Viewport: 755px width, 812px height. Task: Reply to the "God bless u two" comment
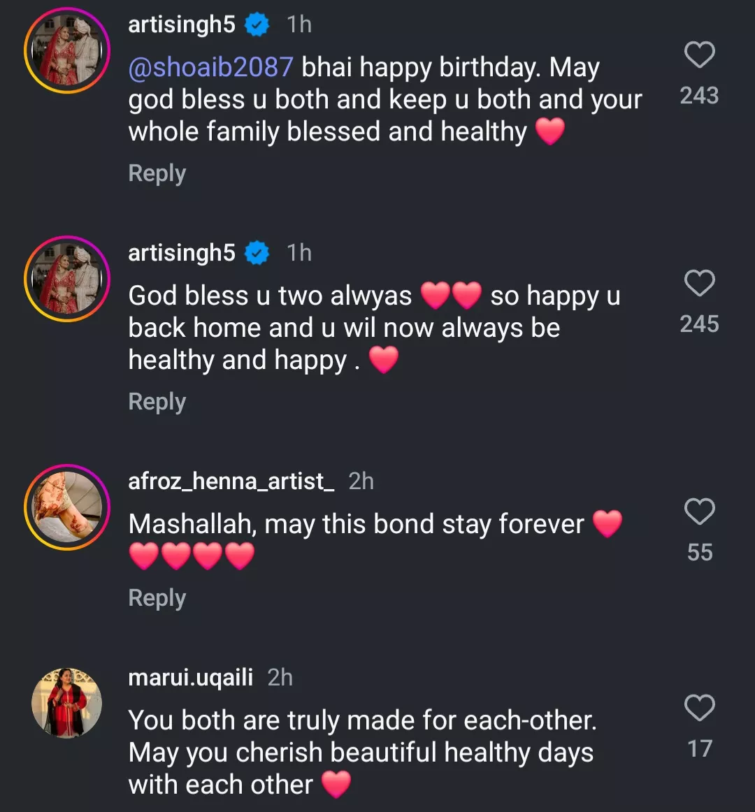click(x=157, y=402)
